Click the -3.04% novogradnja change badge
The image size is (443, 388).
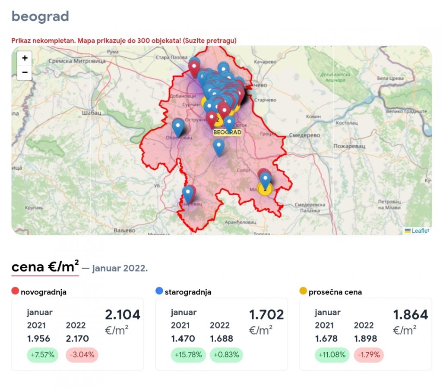coord(82,355)
